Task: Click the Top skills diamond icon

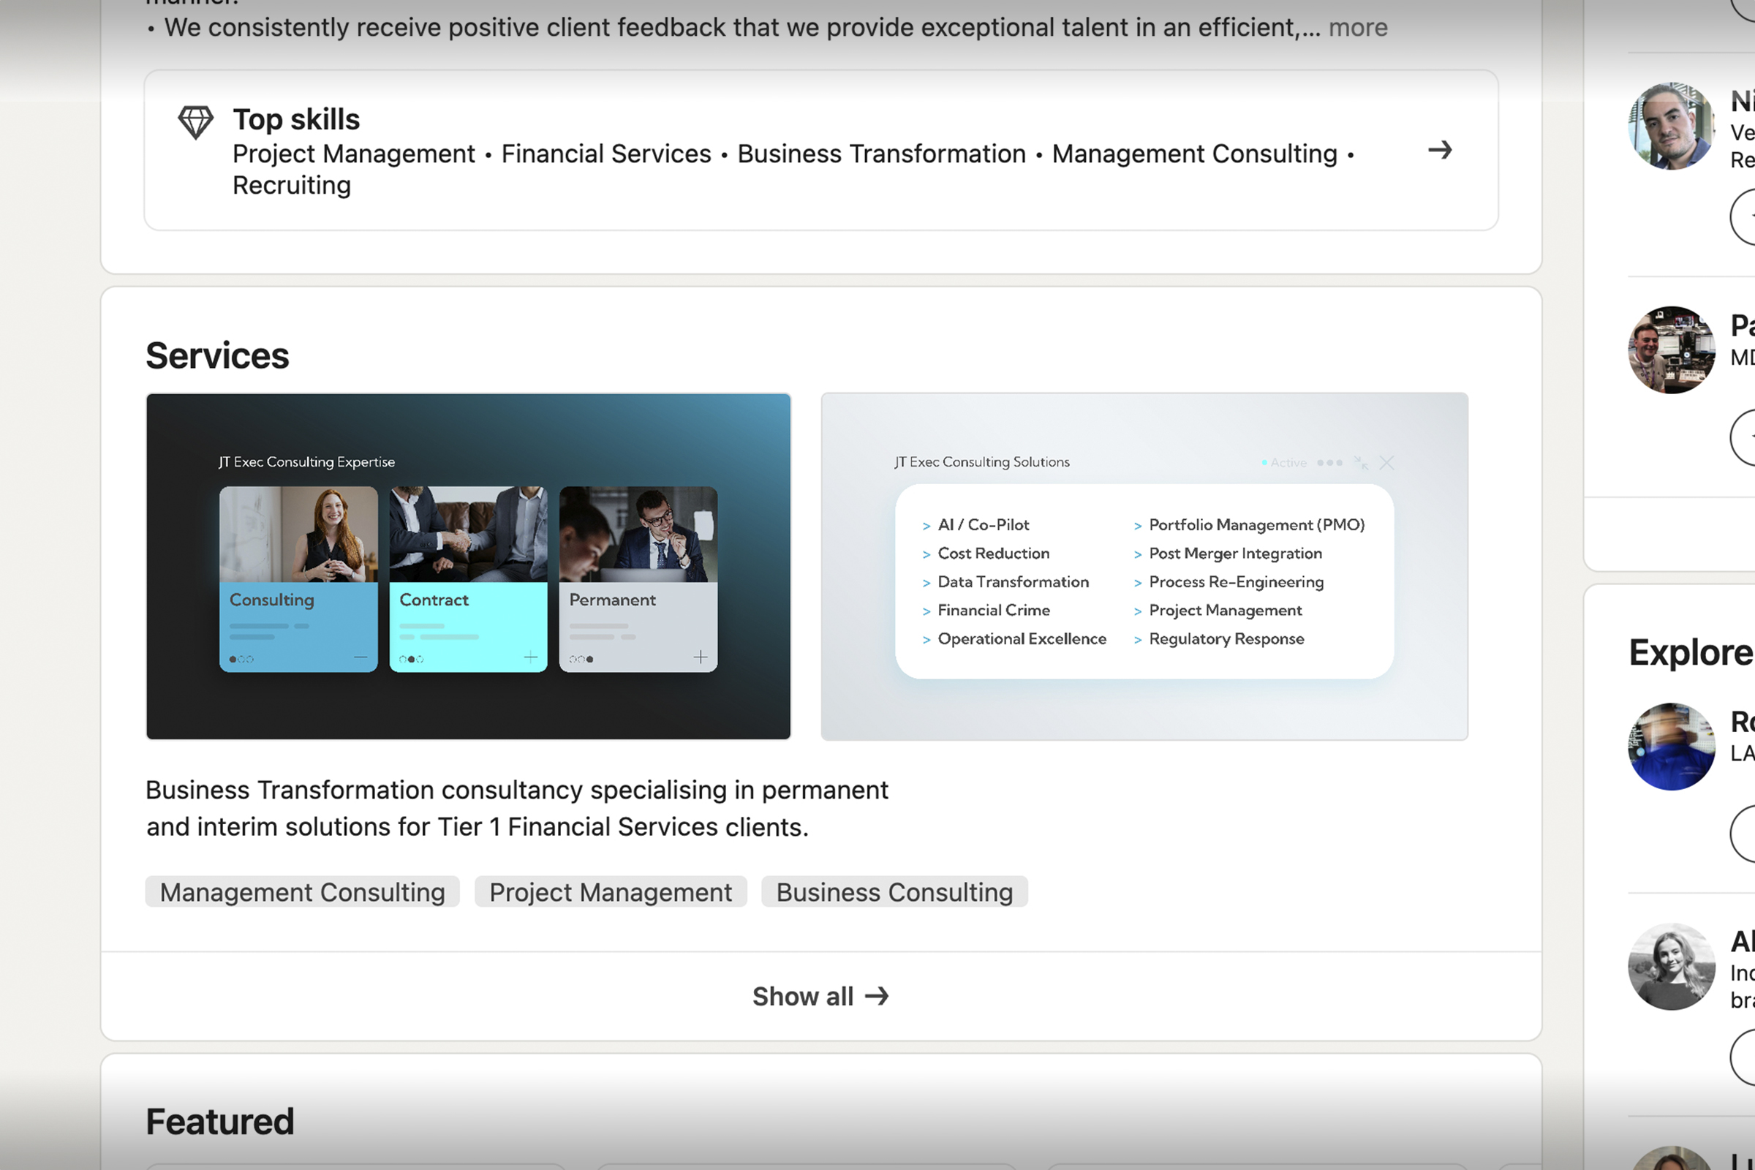Action: [x=195, y=121]
